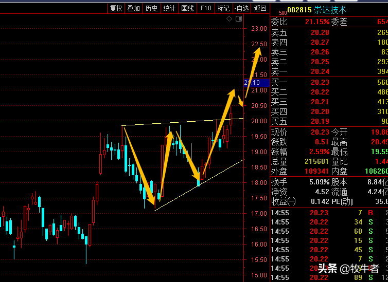
Task: Click the 卖一 price 20.24
Action: point(320,71)
